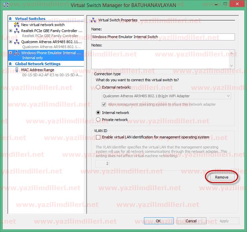Expand the Realtek PCIe GBE tree node
The image size is (247, 232).
(10, 31)
